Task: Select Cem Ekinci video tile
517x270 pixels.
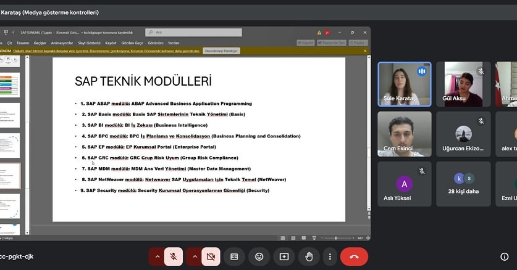Action: pos(404,134)
